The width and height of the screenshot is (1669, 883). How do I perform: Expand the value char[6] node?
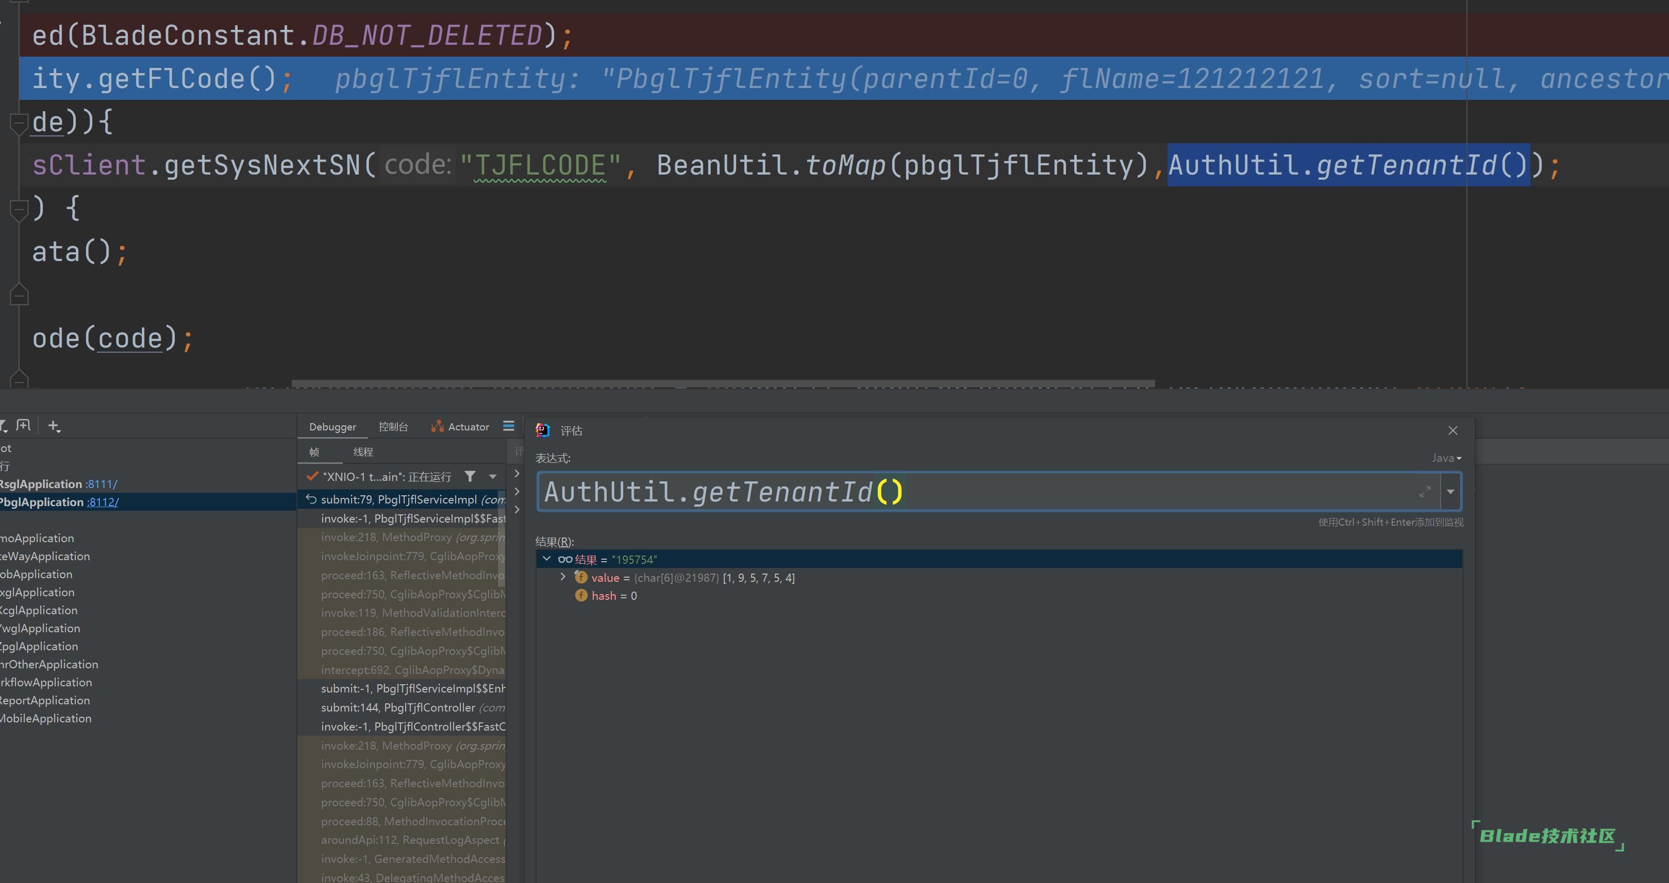pos(562,577)
